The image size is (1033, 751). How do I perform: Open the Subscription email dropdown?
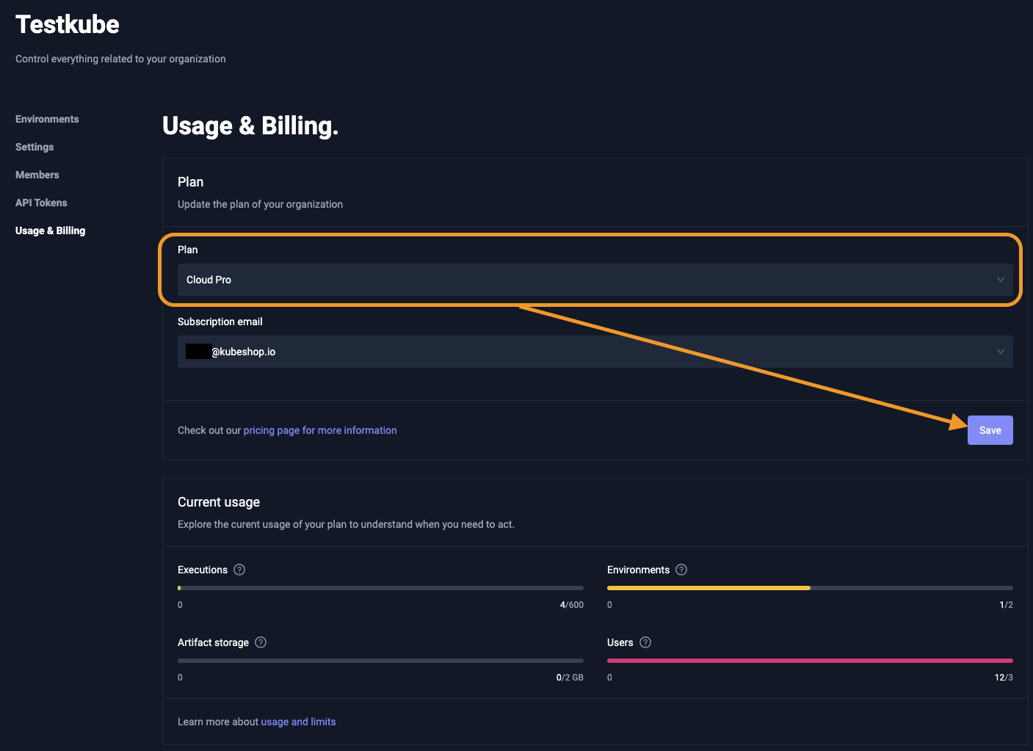(x=595, y=352)
